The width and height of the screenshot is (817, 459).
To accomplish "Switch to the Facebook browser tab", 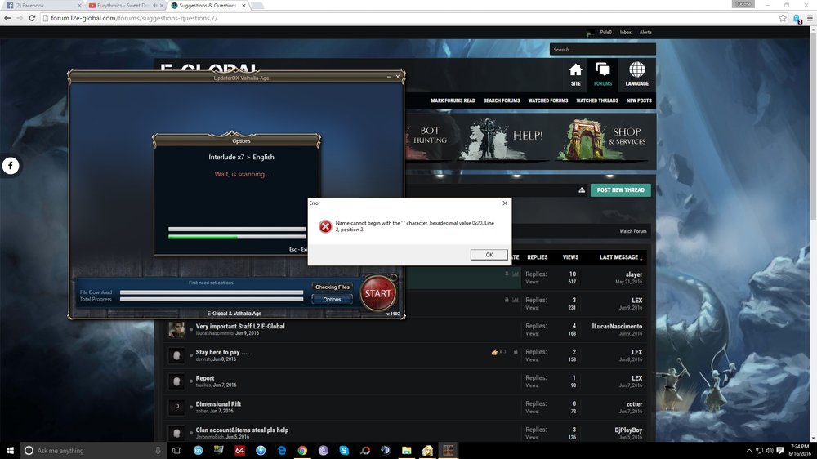I will coord(41,5).
